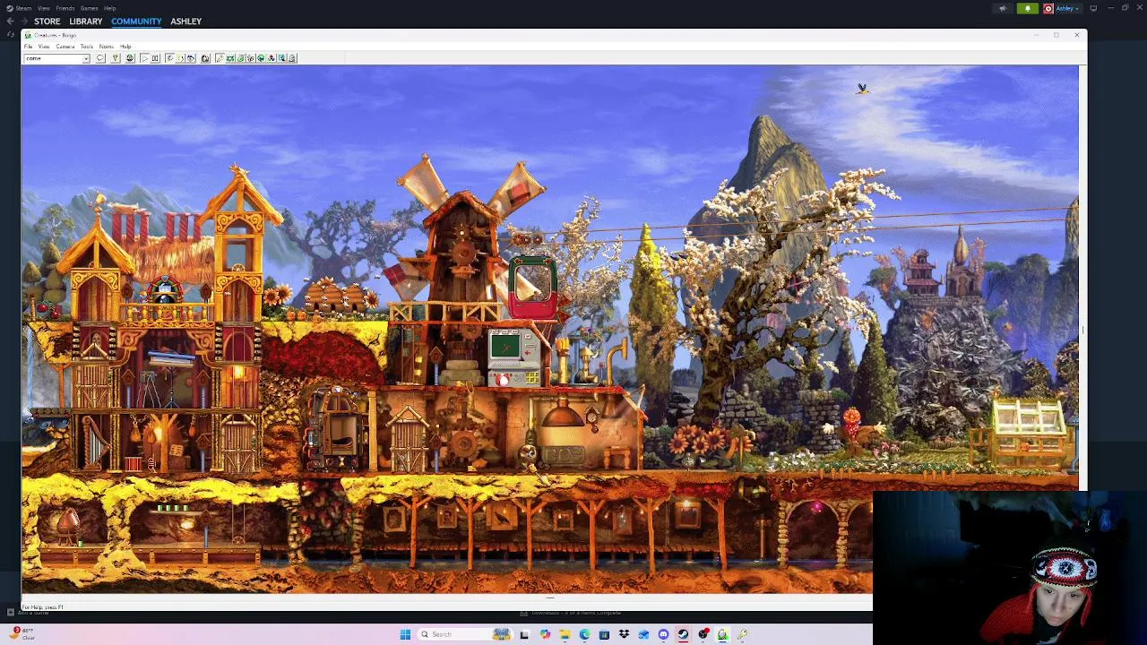Open Discord from the taskbar
1147x645 pixels.
tap(663, 634)
